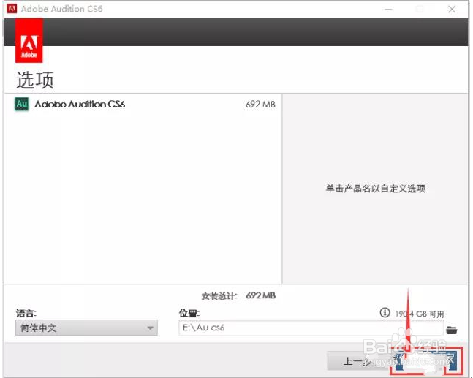Select the Adobe Audition CS6 product row

pos(143,105)
